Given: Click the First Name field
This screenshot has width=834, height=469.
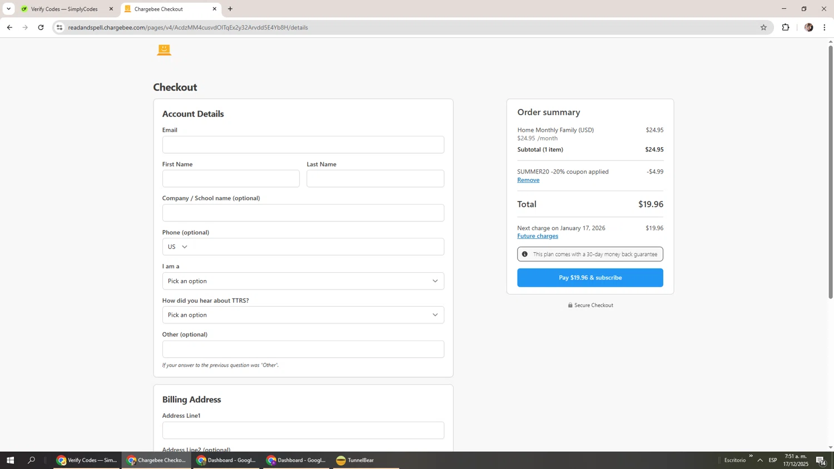Looking at the screenshot, I should coord(231,178).
